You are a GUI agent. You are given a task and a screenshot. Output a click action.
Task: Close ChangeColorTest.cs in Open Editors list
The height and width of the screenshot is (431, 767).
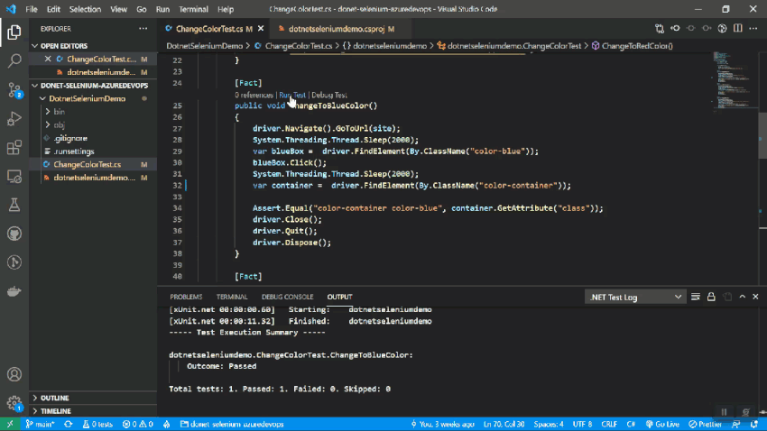pyautogui.click(x=48, y=60)
